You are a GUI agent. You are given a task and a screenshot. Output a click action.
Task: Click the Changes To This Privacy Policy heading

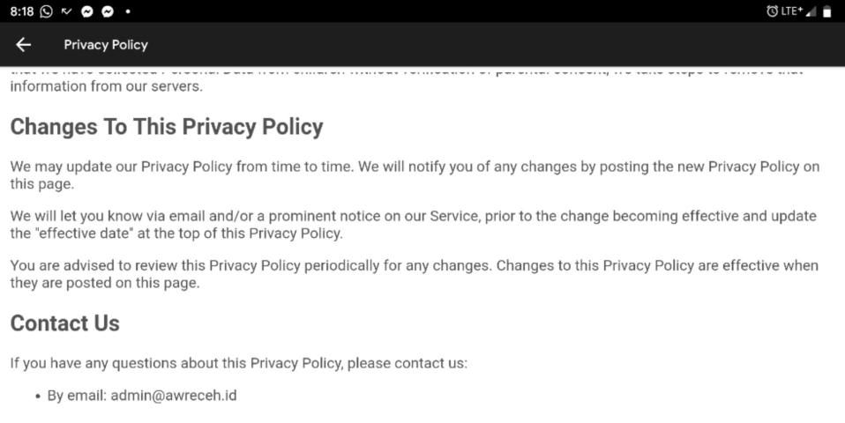[x=167, y=127]
